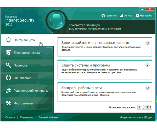Click the crossed tools Инструменты icon

(8, 103)
